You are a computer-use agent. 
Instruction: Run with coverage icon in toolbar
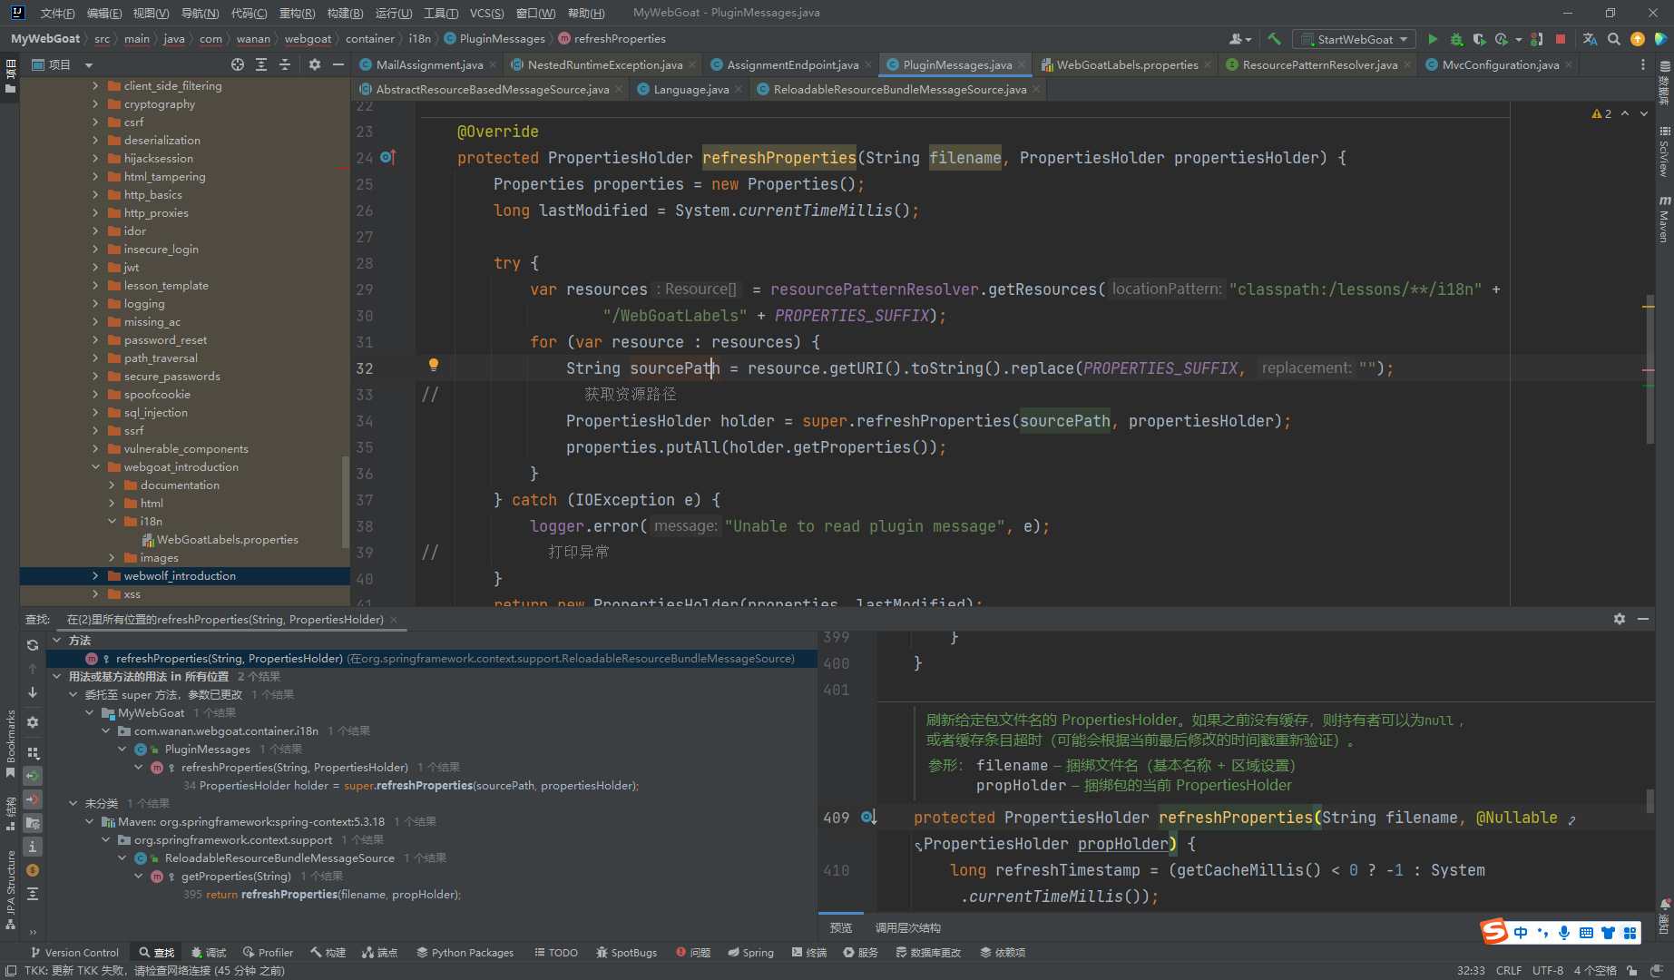tap(1479, 39)
